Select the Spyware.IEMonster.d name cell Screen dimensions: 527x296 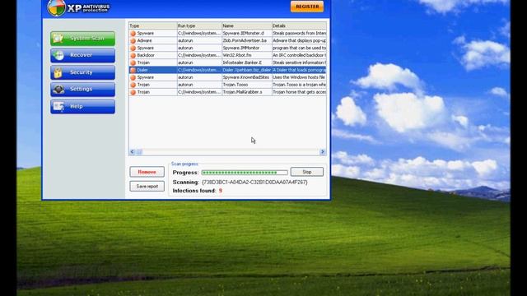click(247, 33)
